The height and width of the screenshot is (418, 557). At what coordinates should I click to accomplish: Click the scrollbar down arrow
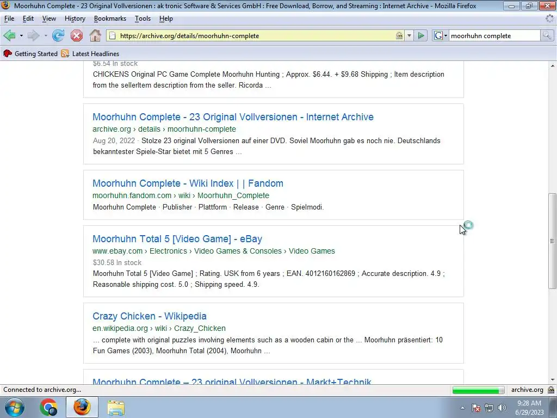tap(552, 379)
